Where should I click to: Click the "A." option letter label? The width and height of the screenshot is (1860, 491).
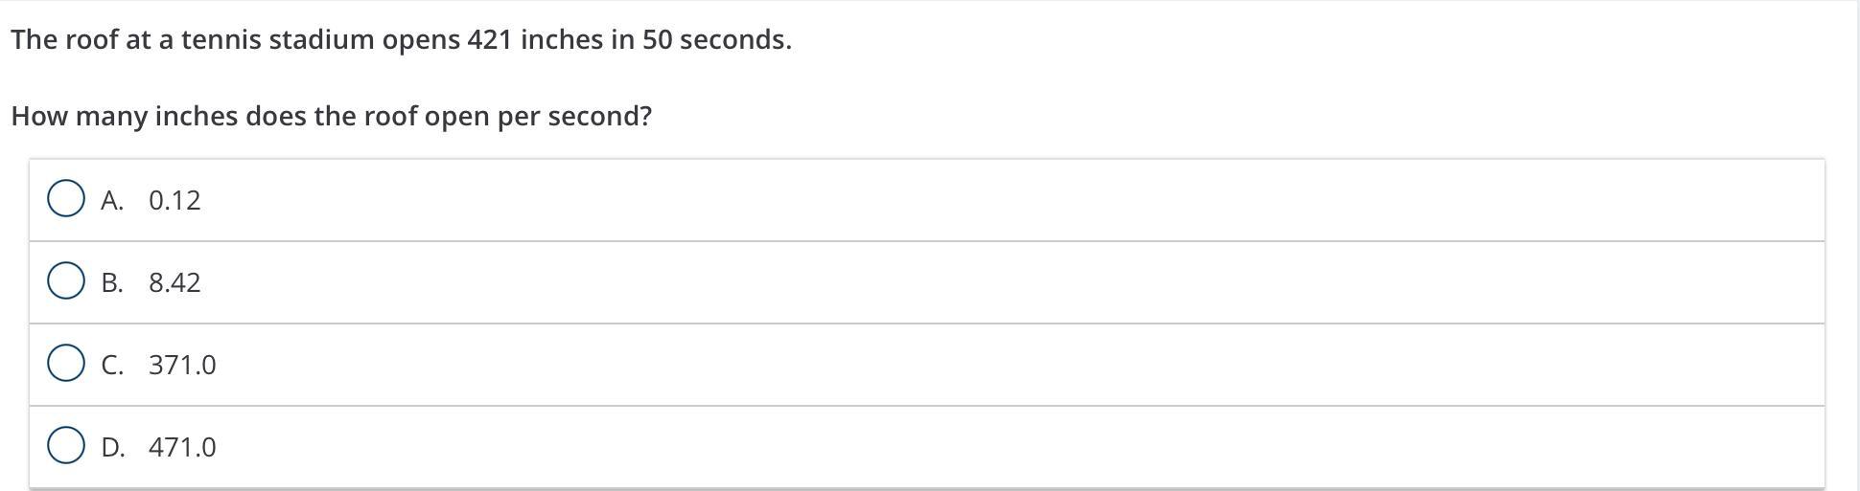click(112, 200)
